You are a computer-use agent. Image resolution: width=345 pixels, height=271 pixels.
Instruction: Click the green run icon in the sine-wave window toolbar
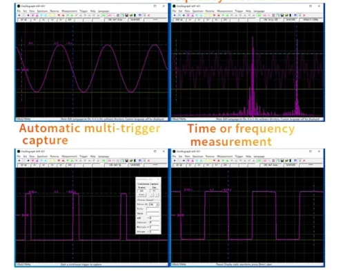click(x=103, y=15)
